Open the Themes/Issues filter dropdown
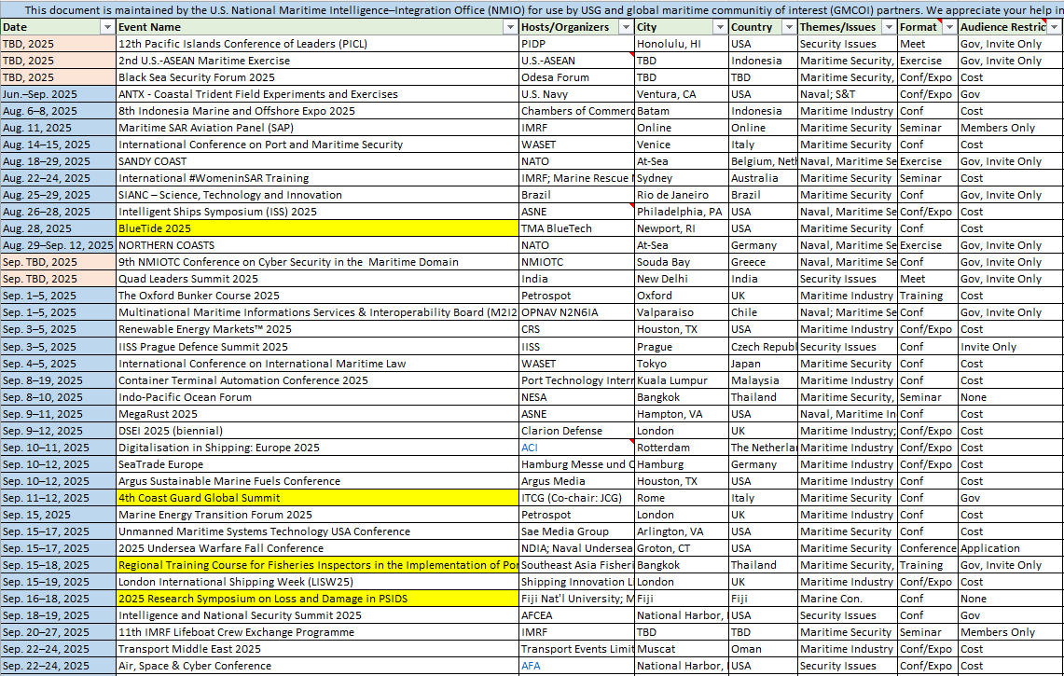Screen dimensions: 1064x676 889,27
